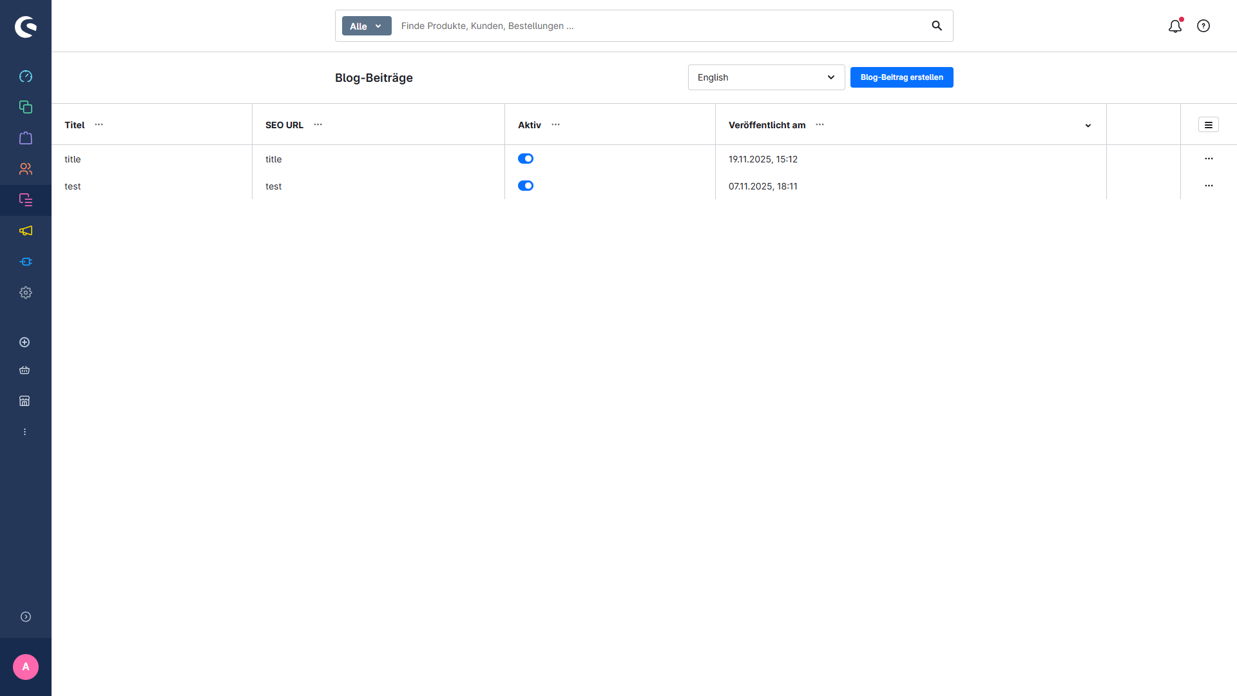Open the English language dropdown
The height and width of the screenshot is (696, 1237).
point(766,77)
